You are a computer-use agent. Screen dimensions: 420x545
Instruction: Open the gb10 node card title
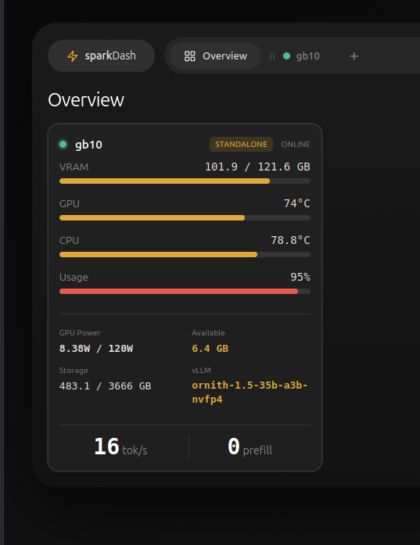(88, 145)
